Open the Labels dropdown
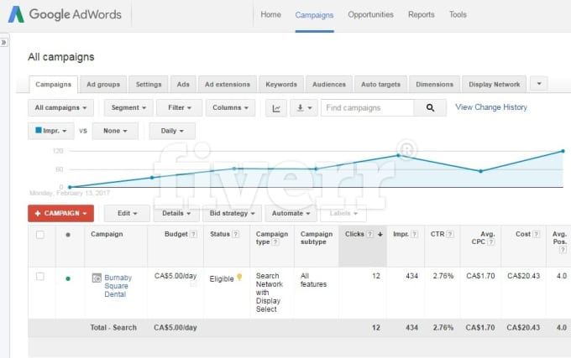The width and height of the screenshot is (571, 358). coord(343,213)
